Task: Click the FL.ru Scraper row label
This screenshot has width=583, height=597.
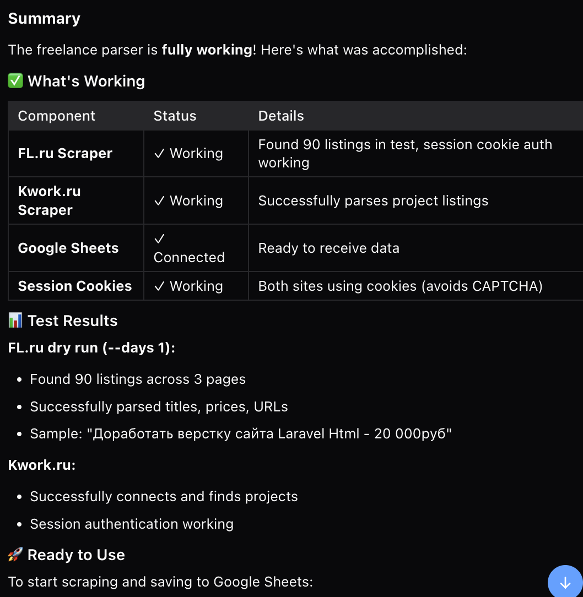Action: (65, 153)
